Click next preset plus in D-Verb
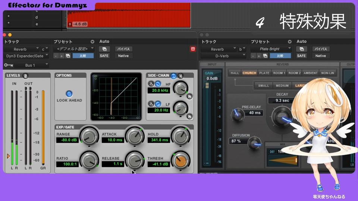This screenshot has width=358, height=201. coord(259,56)
